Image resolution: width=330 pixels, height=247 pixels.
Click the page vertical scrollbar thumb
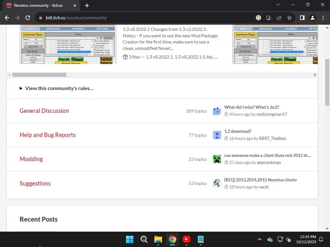tap(327, 82)
